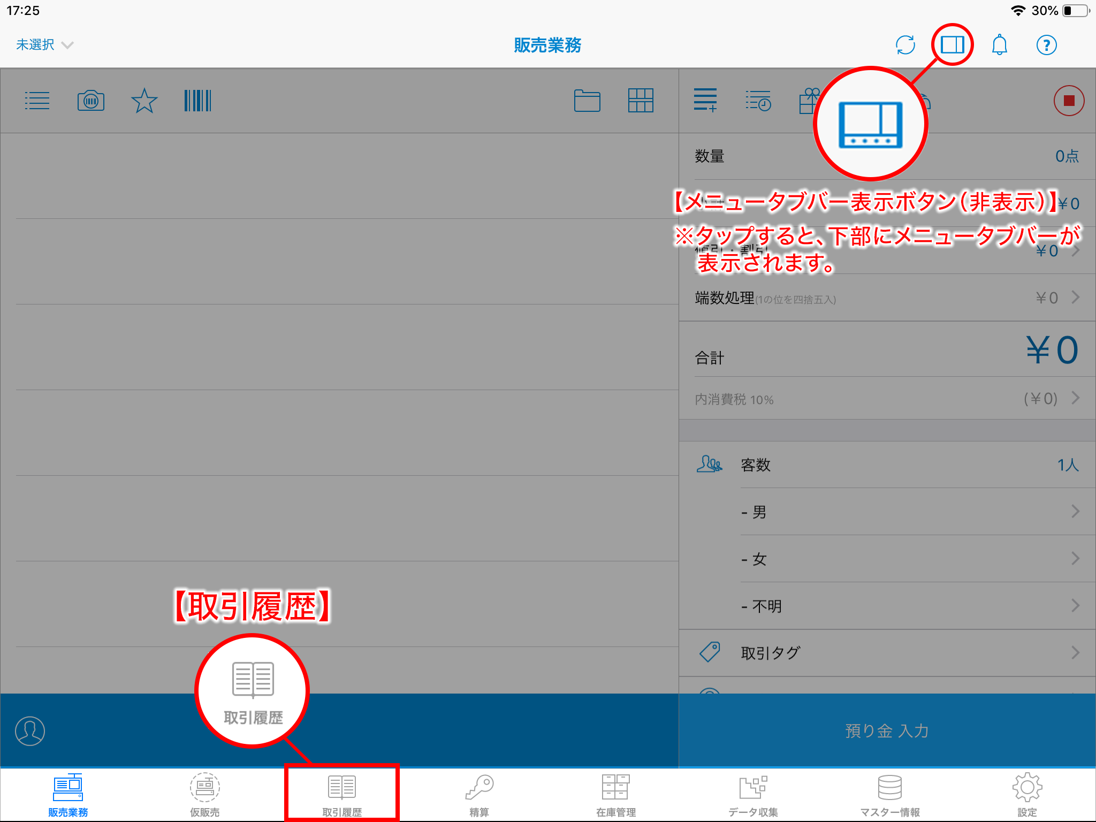Select the camera barcode scanner icon
This screenshot has height=822, width=1096.
click(90, 101)
